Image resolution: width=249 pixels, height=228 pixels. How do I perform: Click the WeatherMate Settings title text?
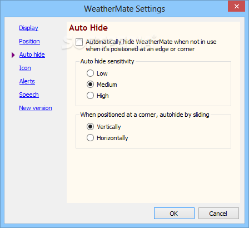pos(124,9)
